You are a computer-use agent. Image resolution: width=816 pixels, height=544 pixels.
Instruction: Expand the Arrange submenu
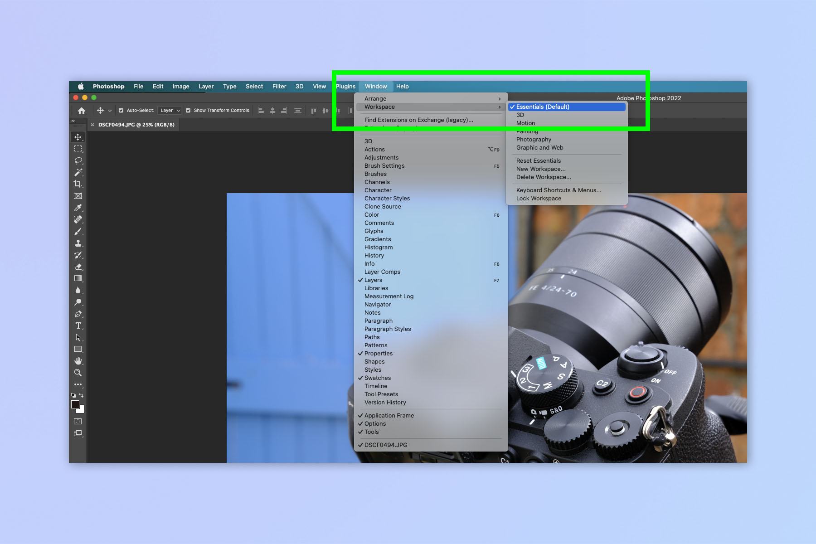[x=431, y=99]
